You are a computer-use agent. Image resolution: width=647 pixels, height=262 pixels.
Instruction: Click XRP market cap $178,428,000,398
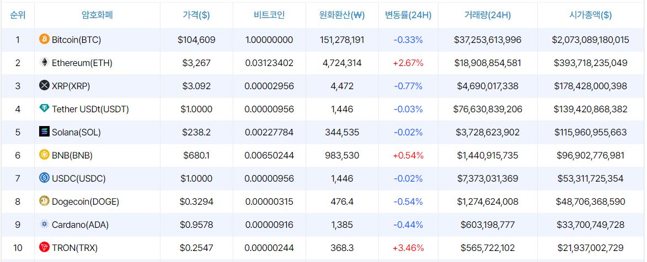(x=591, y=86)
